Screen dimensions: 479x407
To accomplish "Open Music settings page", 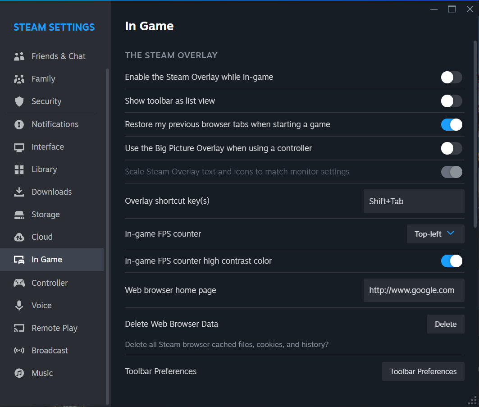I will click(x=52, y=373).
